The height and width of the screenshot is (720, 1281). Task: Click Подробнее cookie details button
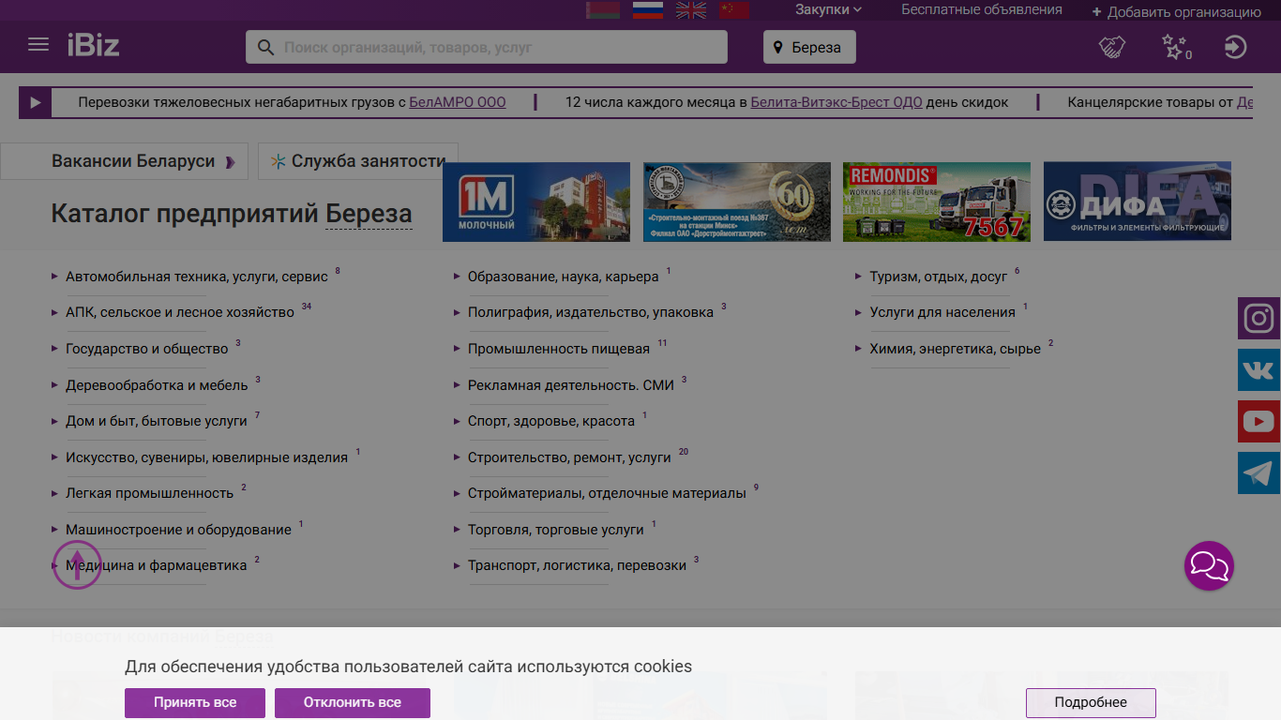tap(1091, 702)
